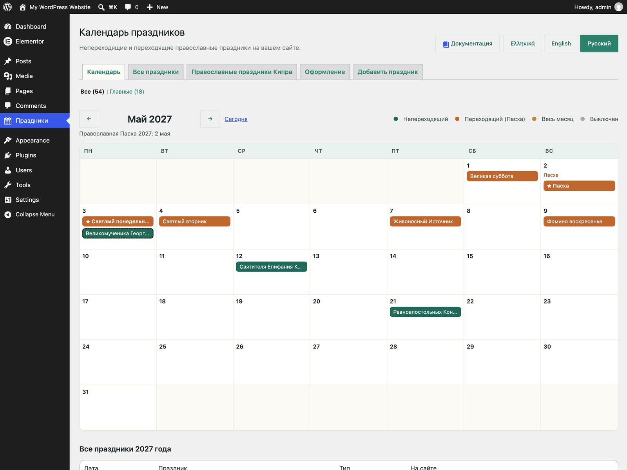Open the starred Пасха event on May 2
The width and height of the screenshot is (627, 470).
coord(579,186)
